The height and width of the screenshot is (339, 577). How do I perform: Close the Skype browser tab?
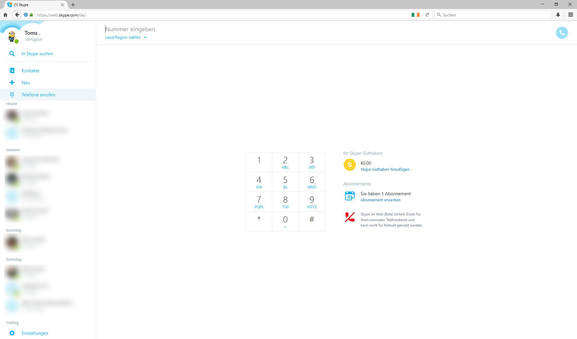[63, 5]
